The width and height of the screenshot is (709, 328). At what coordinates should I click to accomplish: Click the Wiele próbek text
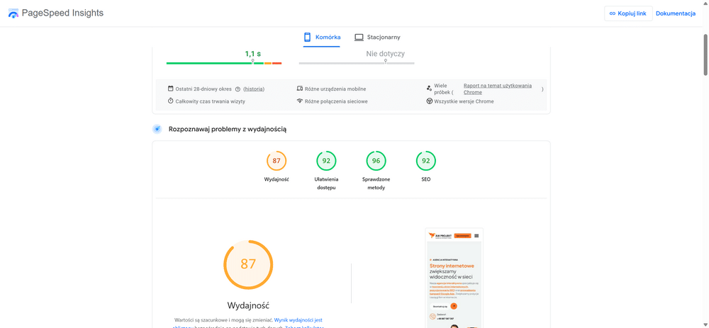(444, 89)
